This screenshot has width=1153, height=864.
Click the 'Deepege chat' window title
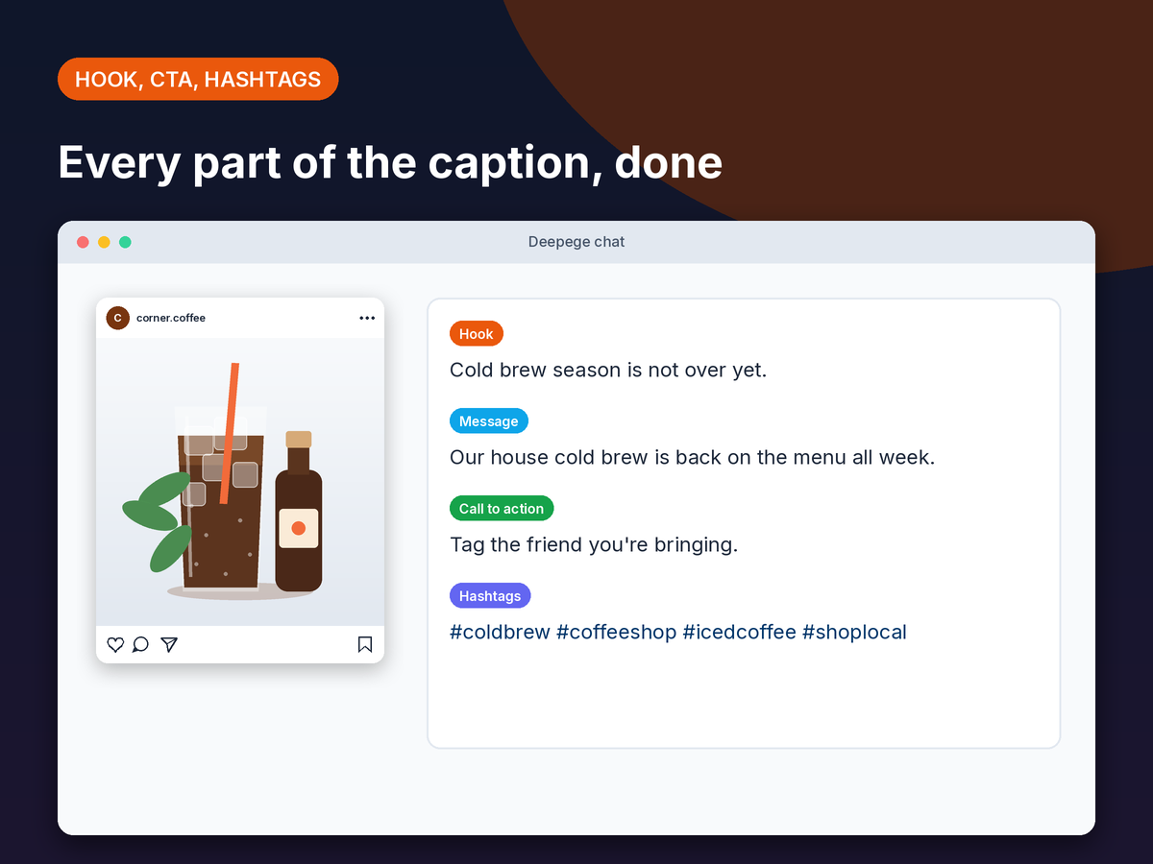tap(576, 242)
